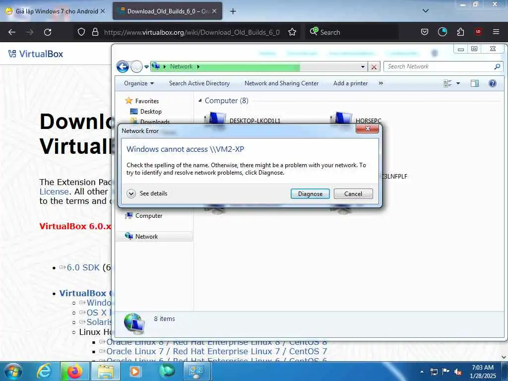Click Firefox back arrow
This screenshot has width=508, height=381.
coord(12,32)
